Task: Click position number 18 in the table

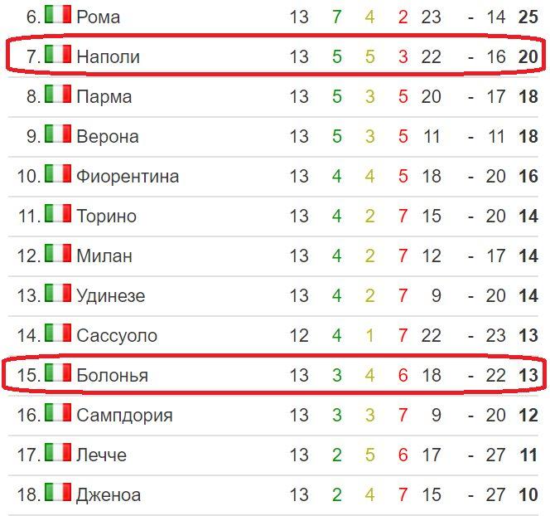Action: pos(27,494)
